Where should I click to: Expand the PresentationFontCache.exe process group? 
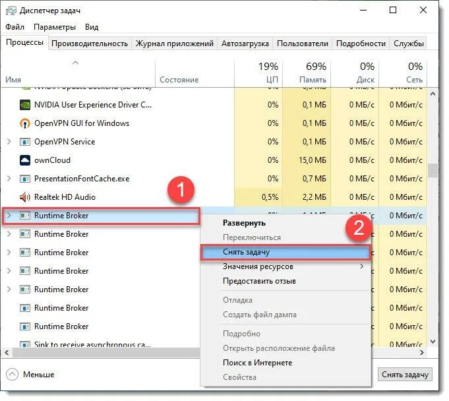click(9, 179)
